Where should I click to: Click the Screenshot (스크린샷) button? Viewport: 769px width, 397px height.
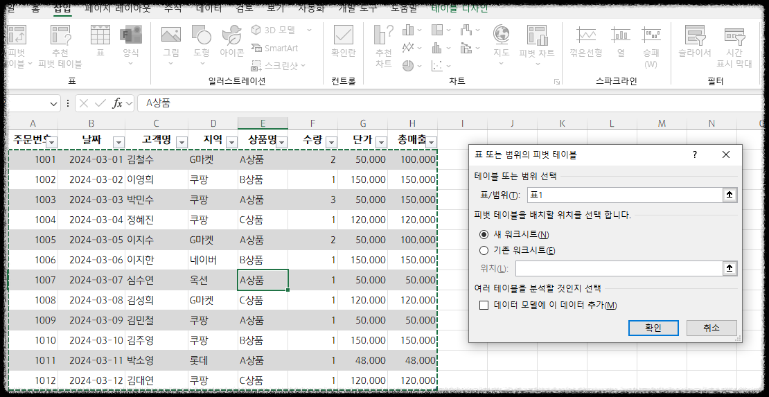pos(278,65)
